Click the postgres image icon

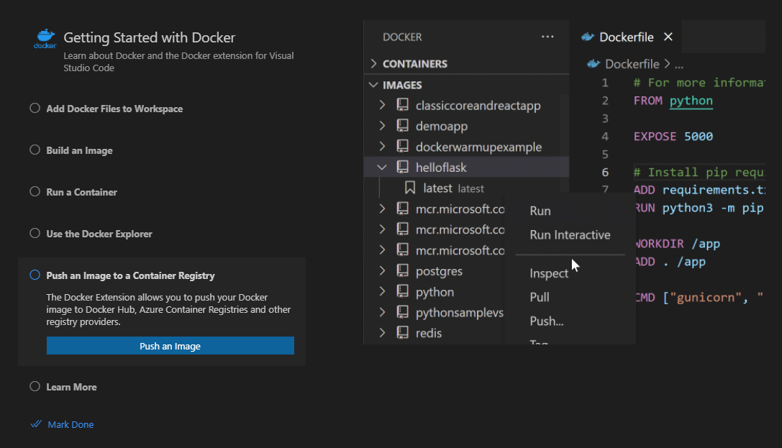[403, 272]
